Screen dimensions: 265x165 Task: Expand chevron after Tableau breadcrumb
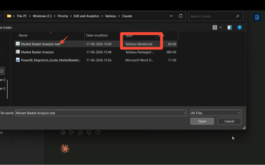[119, 16]
